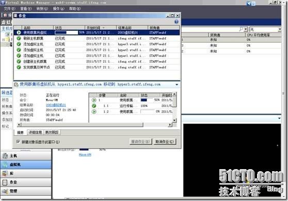This screenshot has height=201, width=288.
Task: Sort jobs by the 所有者 column in the 作业 dialog
Action: (164, 28)
